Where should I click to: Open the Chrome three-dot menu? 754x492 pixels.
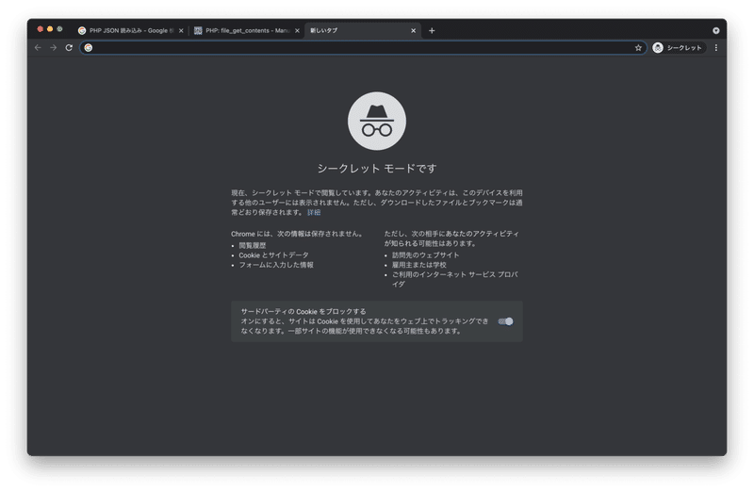coord(716,48)
